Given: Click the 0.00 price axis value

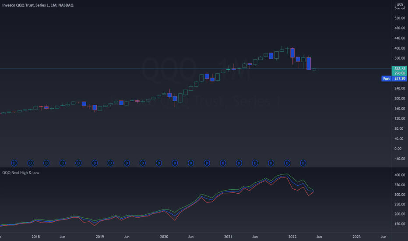Looking at the screenshot, I should click(398, 149).
